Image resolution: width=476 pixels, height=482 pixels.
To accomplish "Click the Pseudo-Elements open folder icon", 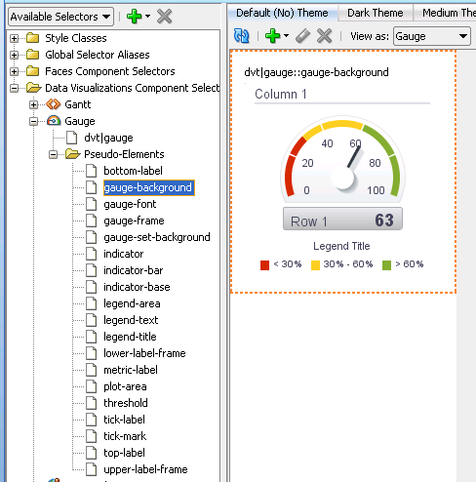I will pyautogui.click(x=72, y=154).
